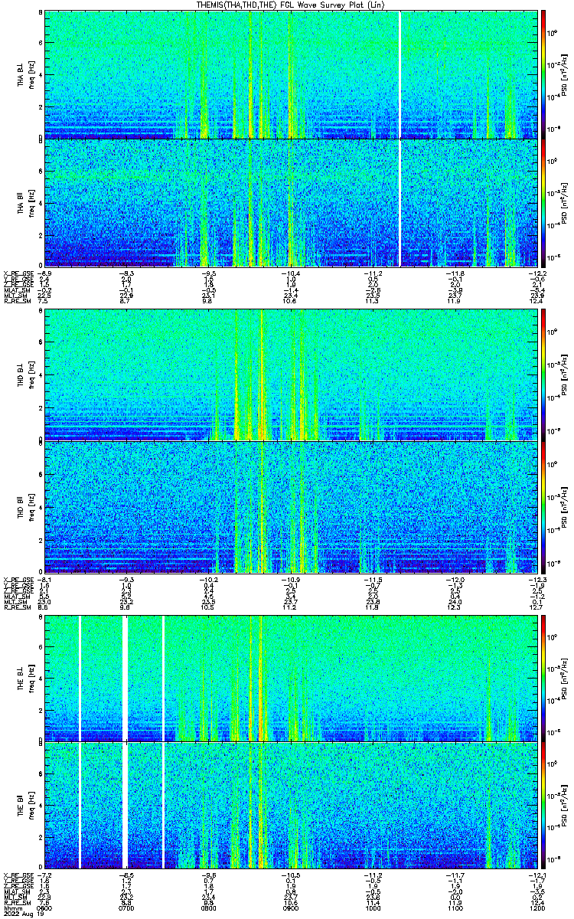Image resolution: width=574 pixels, height=919 pixels.
Task: Click the white data gap in THA BL panel
Action: 400,74
